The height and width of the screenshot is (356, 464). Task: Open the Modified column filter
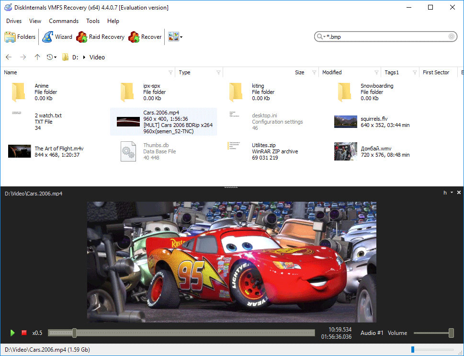[x=376, y=72]
